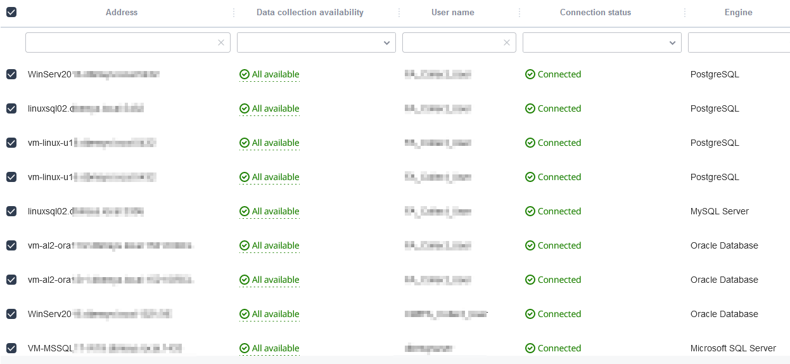790x364 pixels.
Task: Clear the Address filter with the X icon
Action: 221,42
